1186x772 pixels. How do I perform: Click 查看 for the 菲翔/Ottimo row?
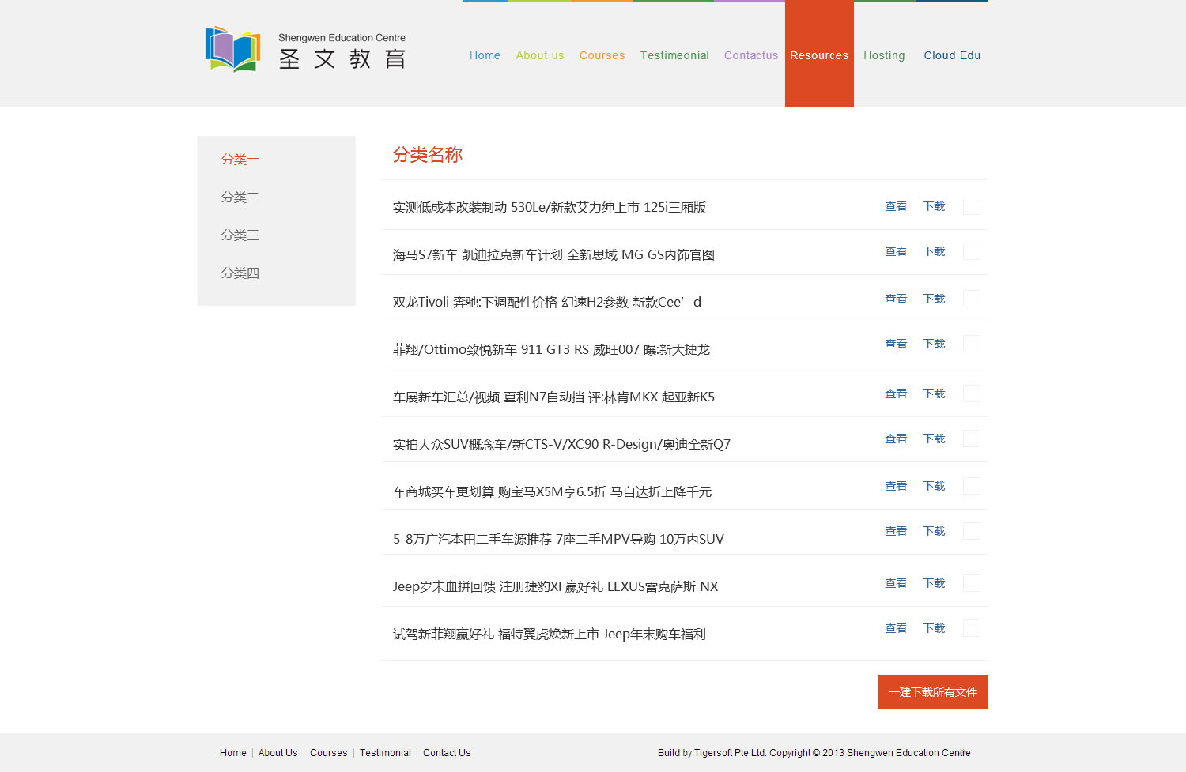[x=896, y=344]
